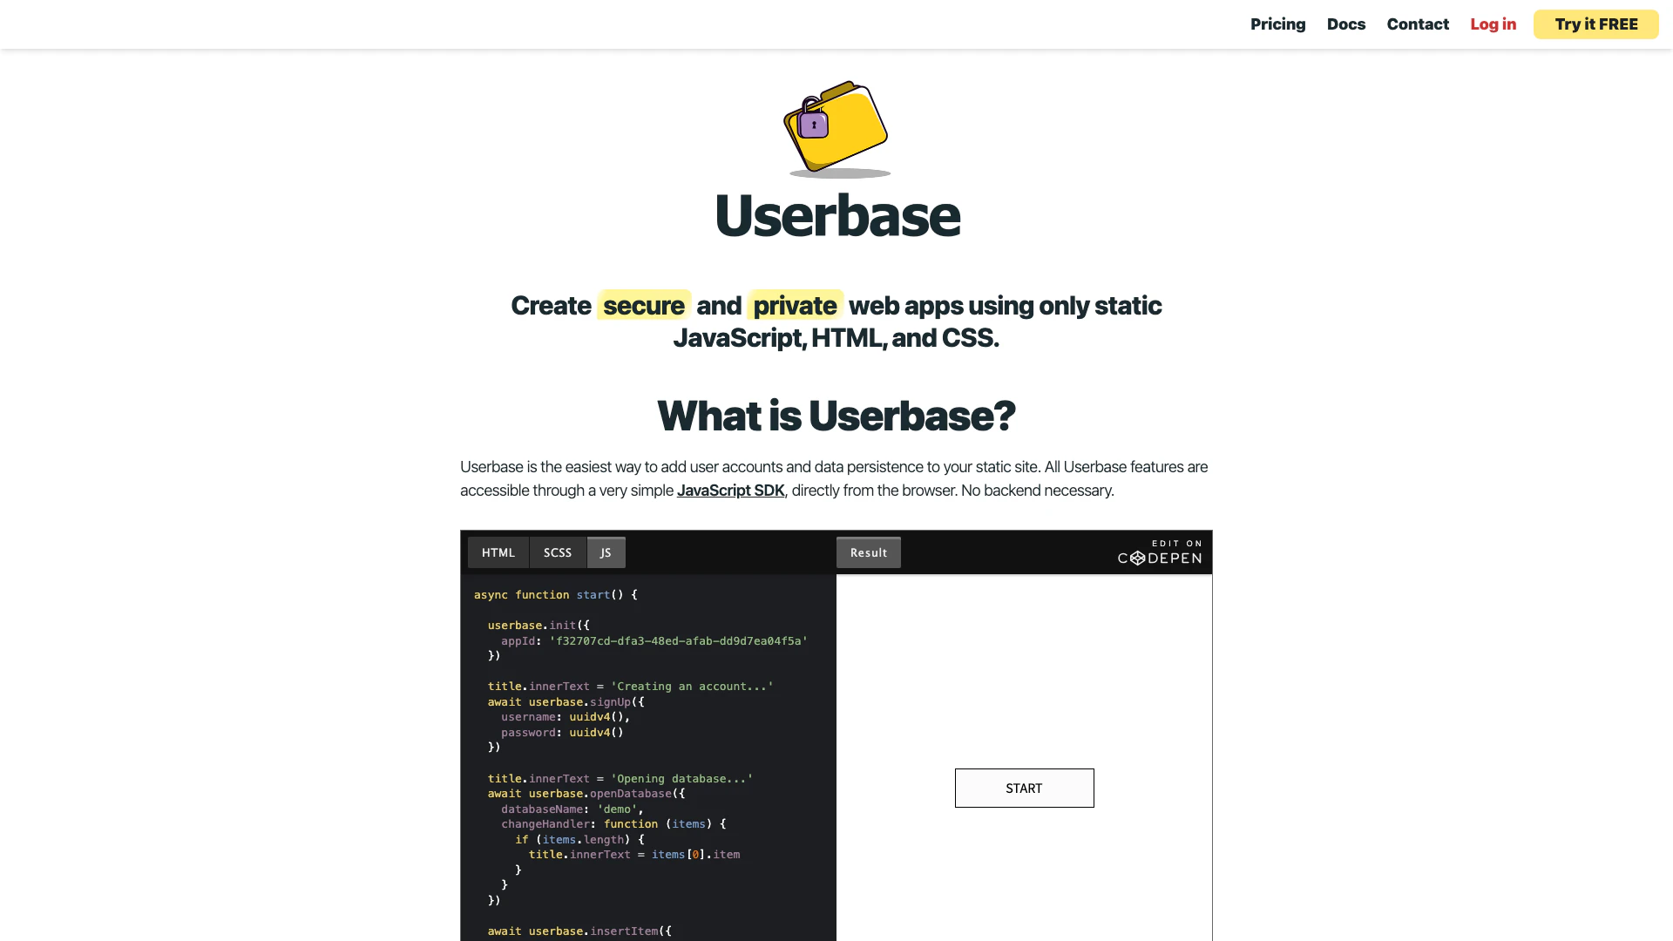Switch to the HTML tab

498,552
